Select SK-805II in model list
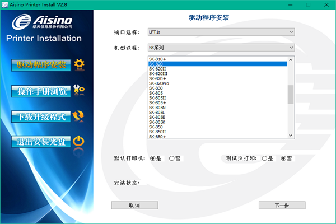The height and width of the screenshot is (224, 336). pyautogui.click(x=218, y=98)
